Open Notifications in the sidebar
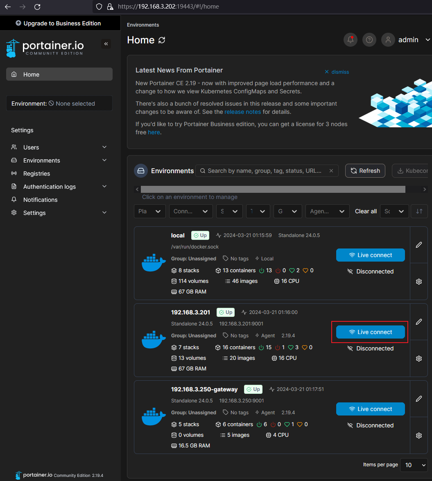This screenshot has width=432, height=481. pyautogui.click(x=59, y=200)
